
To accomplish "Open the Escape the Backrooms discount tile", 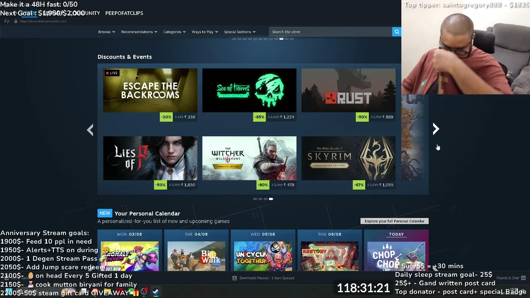I will point(150,90).
